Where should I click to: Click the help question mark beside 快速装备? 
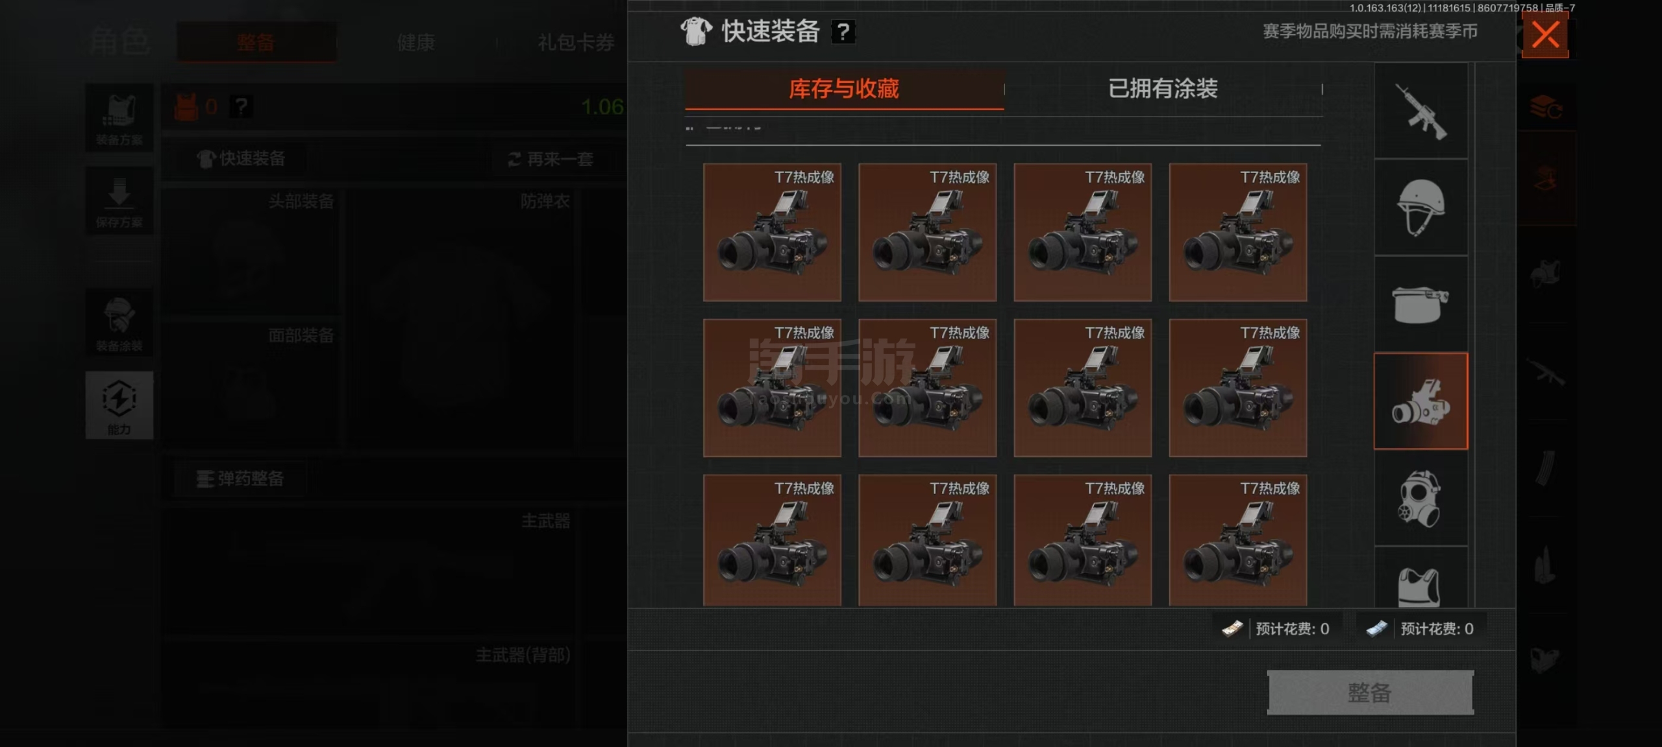click(843, 31)
